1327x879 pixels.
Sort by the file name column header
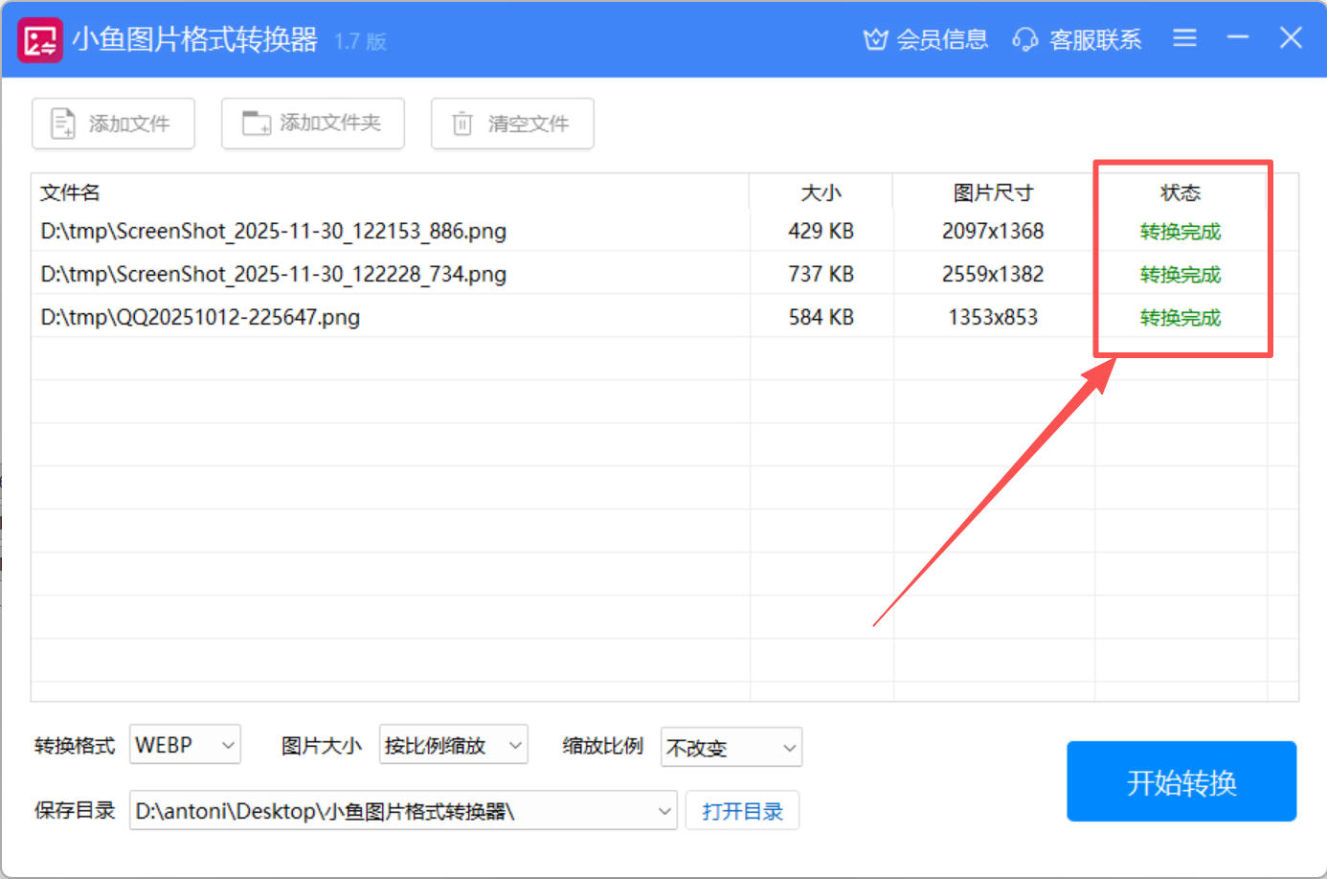[70, 192]
